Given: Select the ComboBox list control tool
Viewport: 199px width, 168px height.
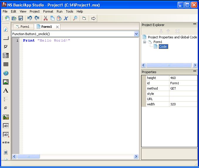Looking at the screenshot, I should coord(6,55).
